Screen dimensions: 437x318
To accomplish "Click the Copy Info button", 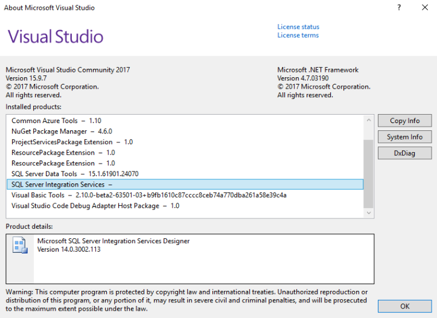I will coord(404,121).
